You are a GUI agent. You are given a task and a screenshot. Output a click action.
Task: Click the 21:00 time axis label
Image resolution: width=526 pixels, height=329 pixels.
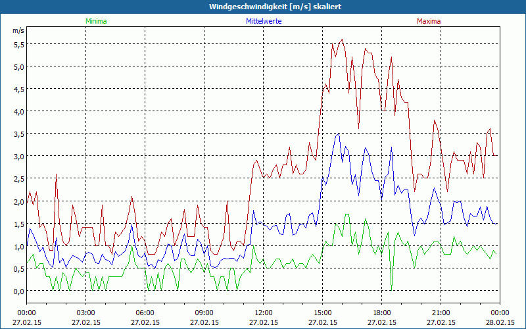[441, 313]
